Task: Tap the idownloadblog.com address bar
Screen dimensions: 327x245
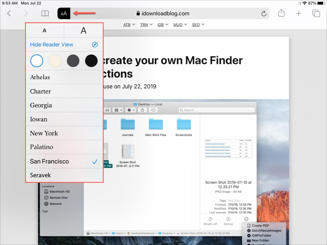Action: (163, 13)
